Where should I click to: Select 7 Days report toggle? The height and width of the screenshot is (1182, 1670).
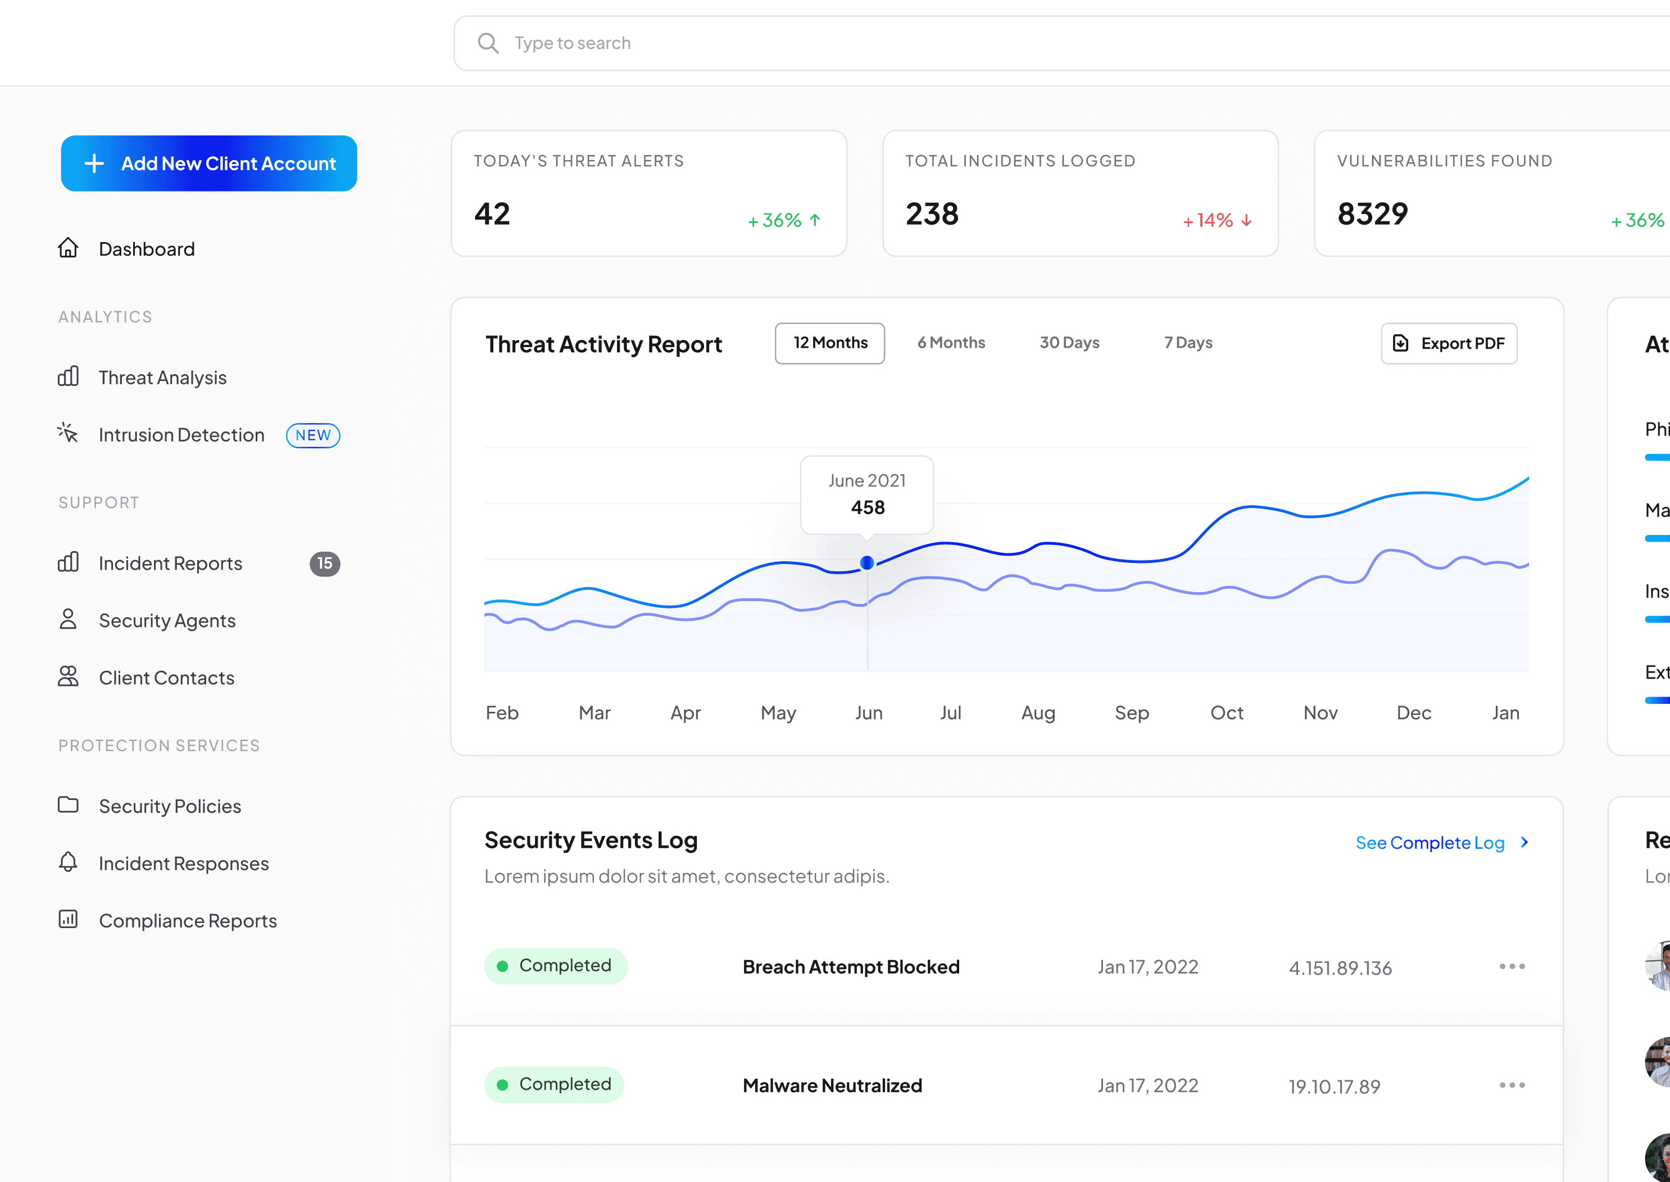pyautogui.click(x=1187, y=342)
